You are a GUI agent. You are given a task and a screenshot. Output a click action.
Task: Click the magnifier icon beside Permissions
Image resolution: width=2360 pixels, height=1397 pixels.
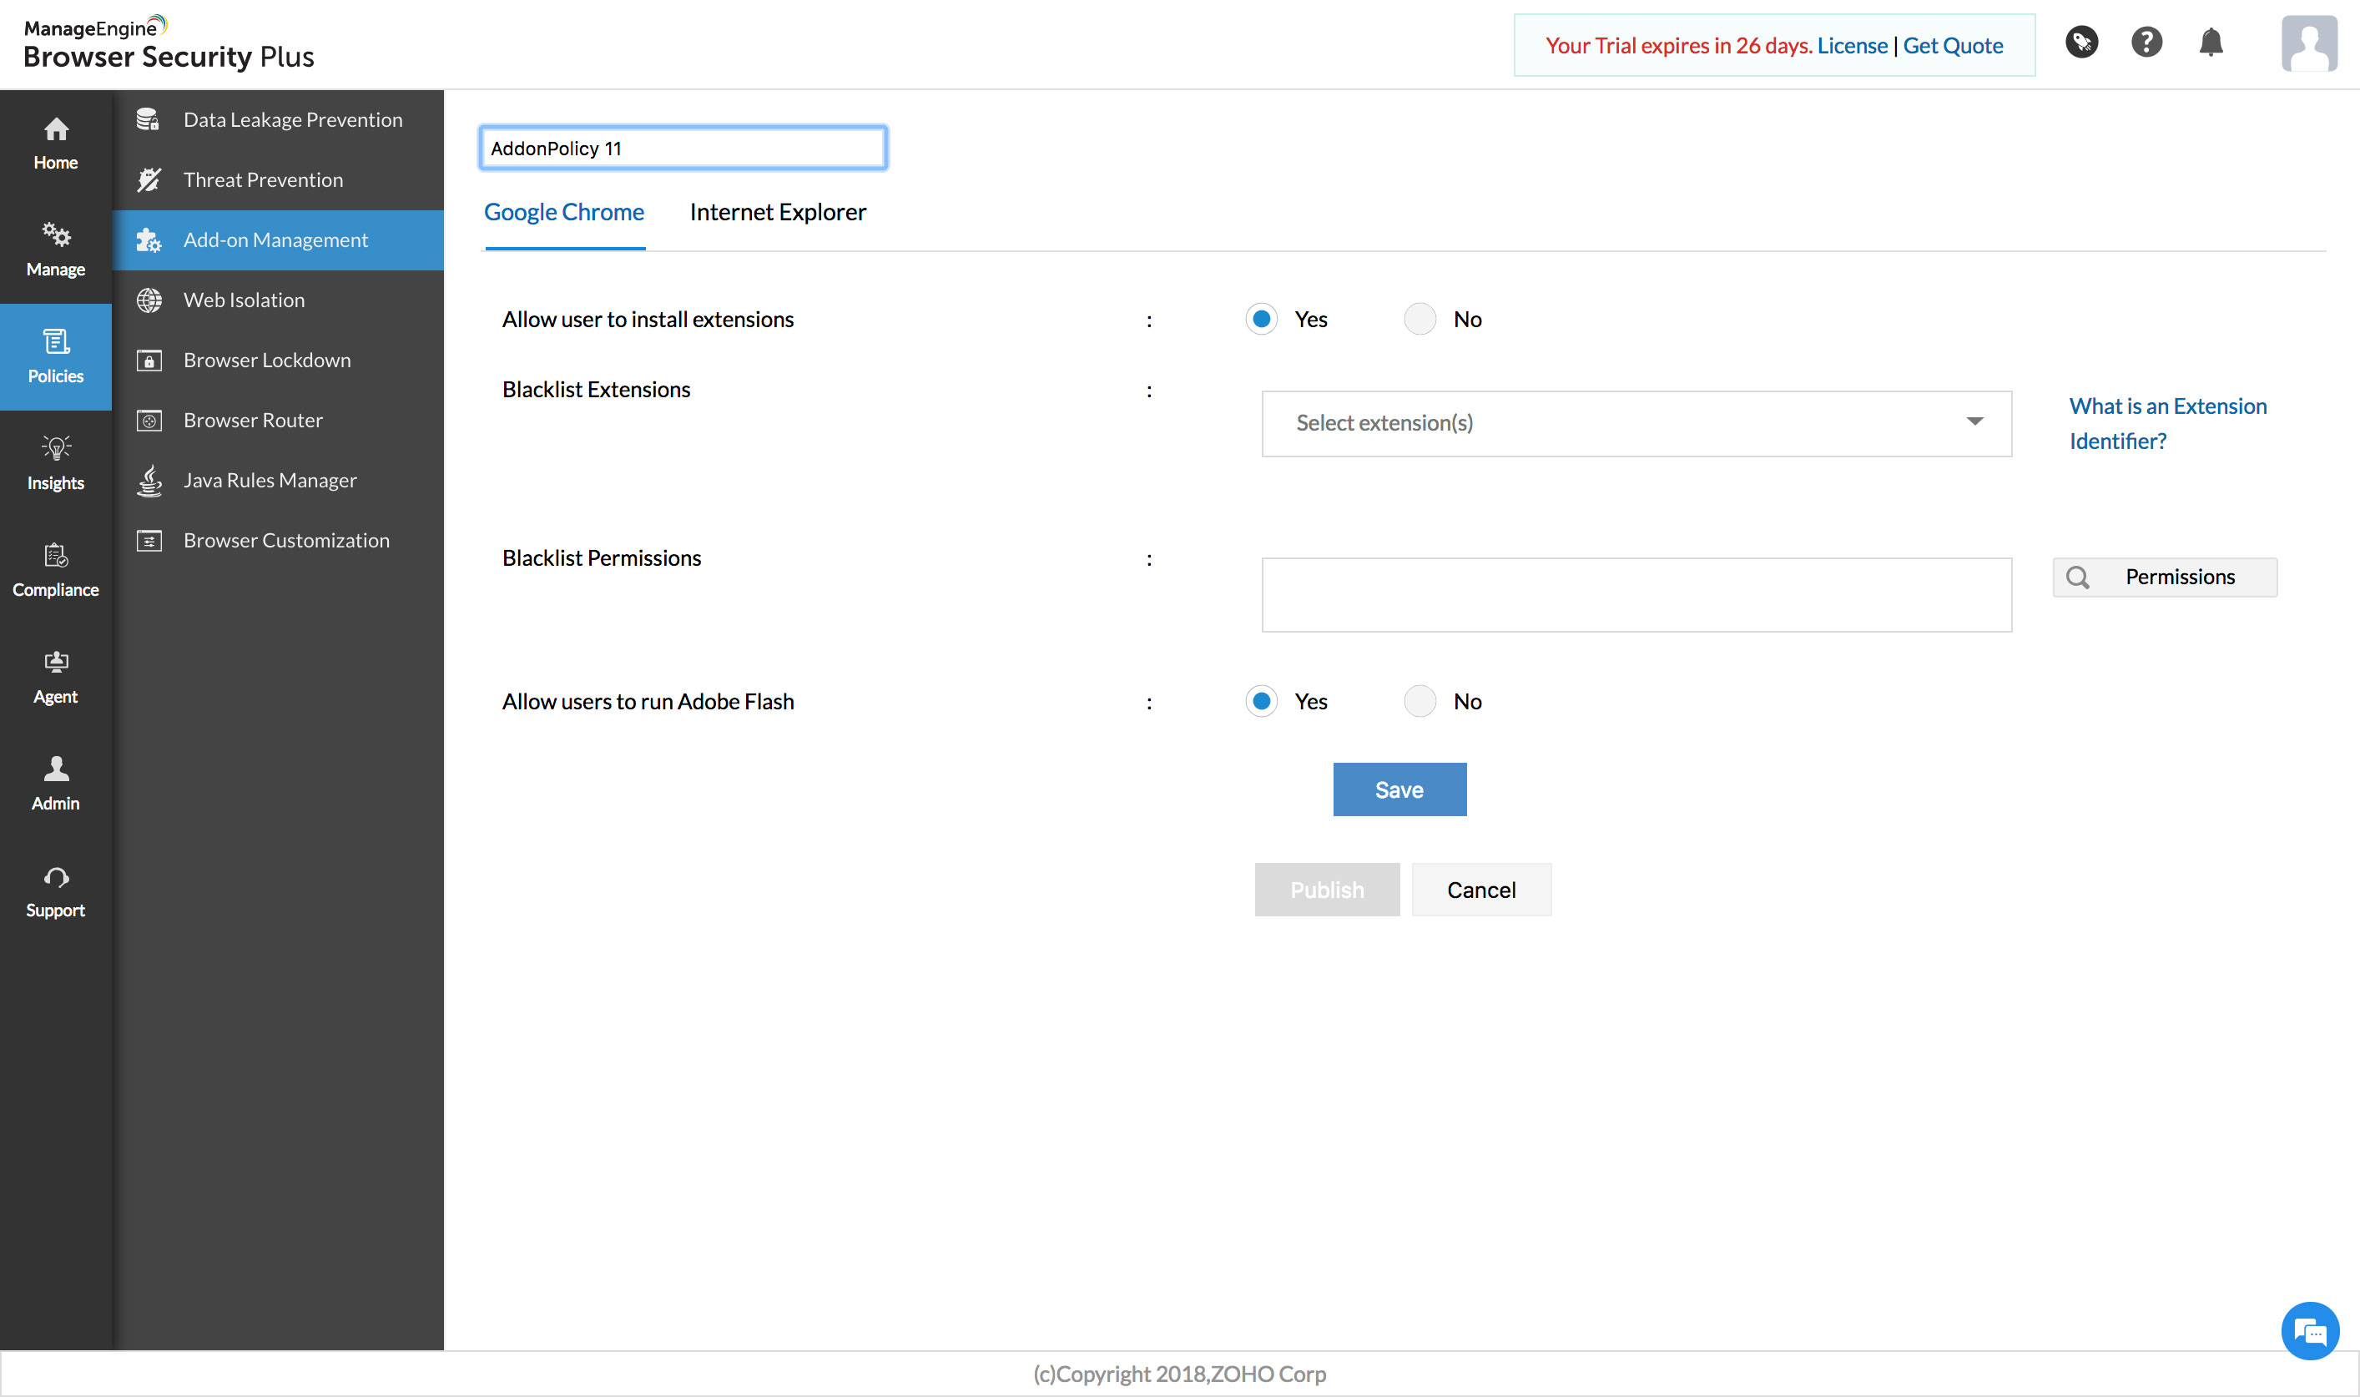[2078, 577]
